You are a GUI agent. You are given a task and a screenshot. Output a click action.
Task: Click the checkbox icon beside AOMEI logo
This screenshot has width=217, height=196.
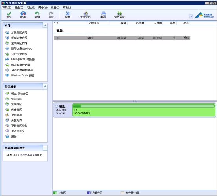click(x=191, y=16)
